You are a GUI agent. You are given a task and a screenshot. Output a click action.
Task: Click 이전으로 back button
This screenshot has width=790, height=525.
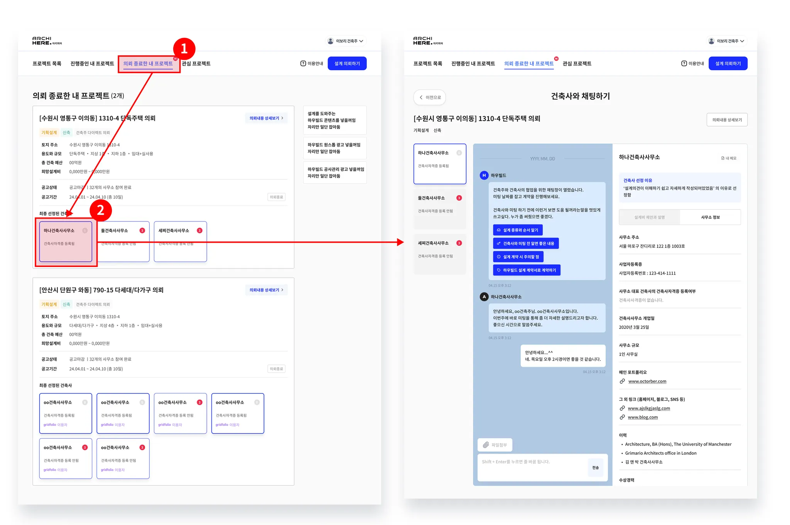429,97
